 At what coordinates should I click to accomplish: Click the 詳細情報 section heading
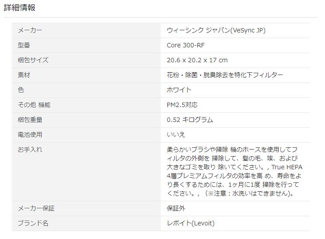[x=20, y=8]
